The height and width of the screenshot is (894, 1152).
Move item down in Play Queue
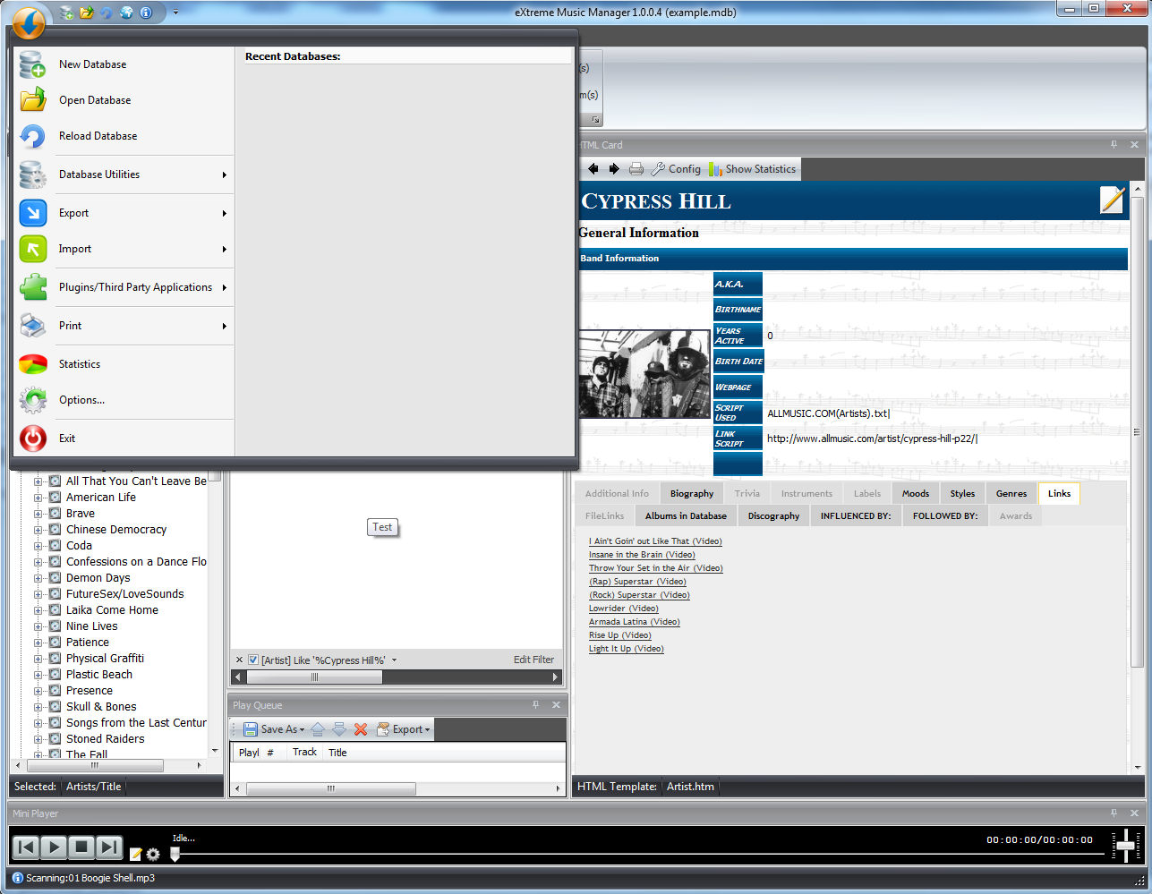(339, 729)
